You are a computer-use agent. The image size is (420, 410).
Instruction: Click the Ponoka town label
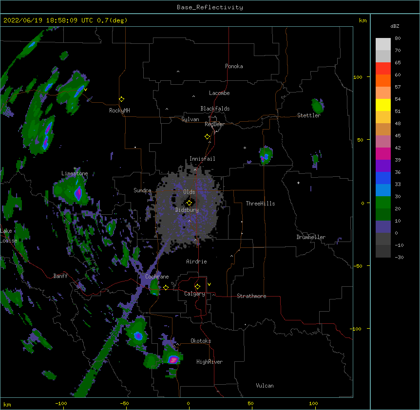[234, 66]
